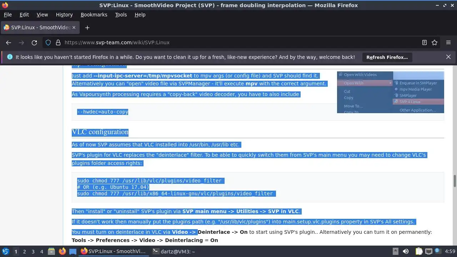
Task: Switch to workspace 3
Action: click(x=33, y=251)
